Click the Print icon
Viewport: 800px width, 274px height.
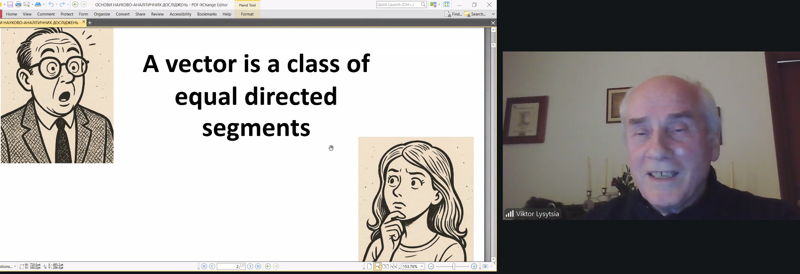tap(18, 5)
